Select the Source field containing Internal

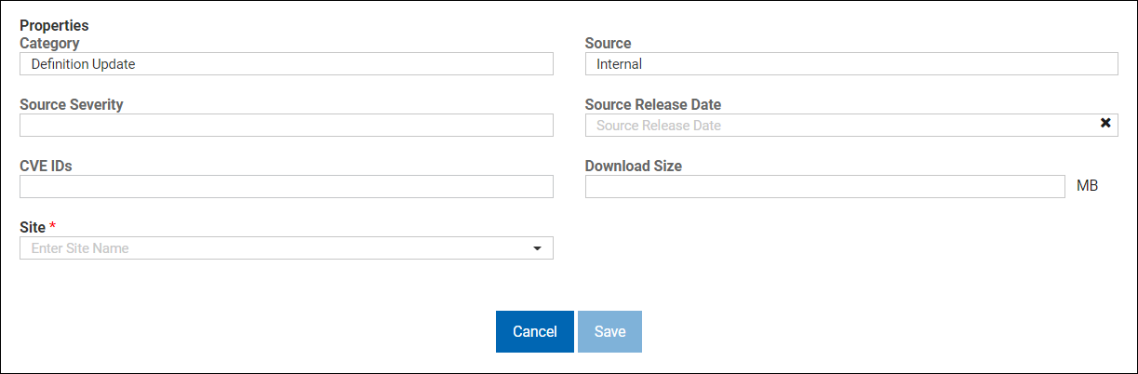(x=850, y=64)
